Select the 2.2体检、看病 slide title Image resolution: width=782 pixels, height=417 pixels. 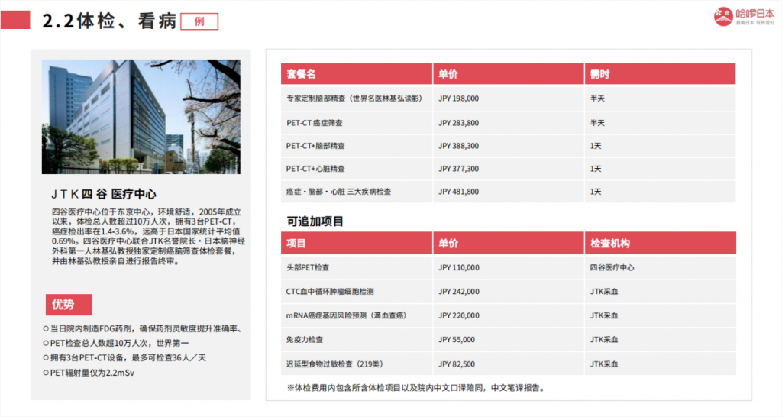[110, 21]
